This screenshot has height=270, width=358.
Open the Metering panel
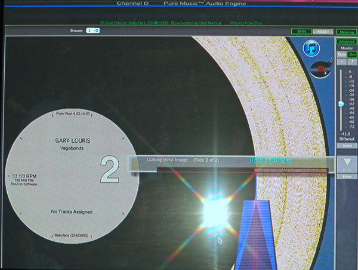(346, 32)
